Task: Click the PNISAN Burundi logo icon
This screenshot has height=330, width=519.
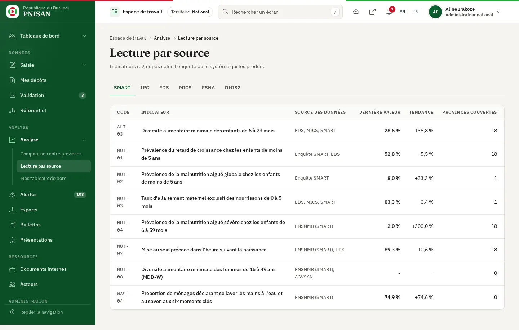Action: point(13,12)
